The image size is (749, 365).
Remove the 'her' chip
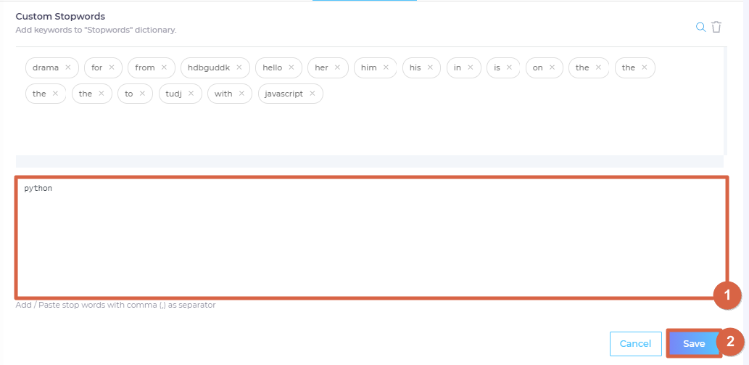tap(337, 67)
